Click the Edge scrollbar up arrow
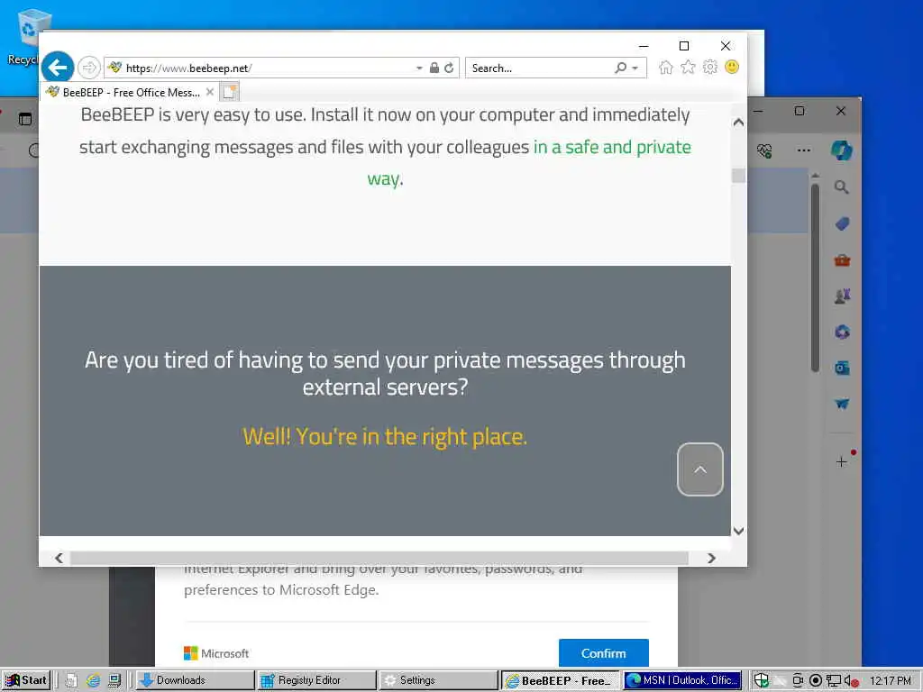This screenshot has height=692, width=923. coord(815,176)
